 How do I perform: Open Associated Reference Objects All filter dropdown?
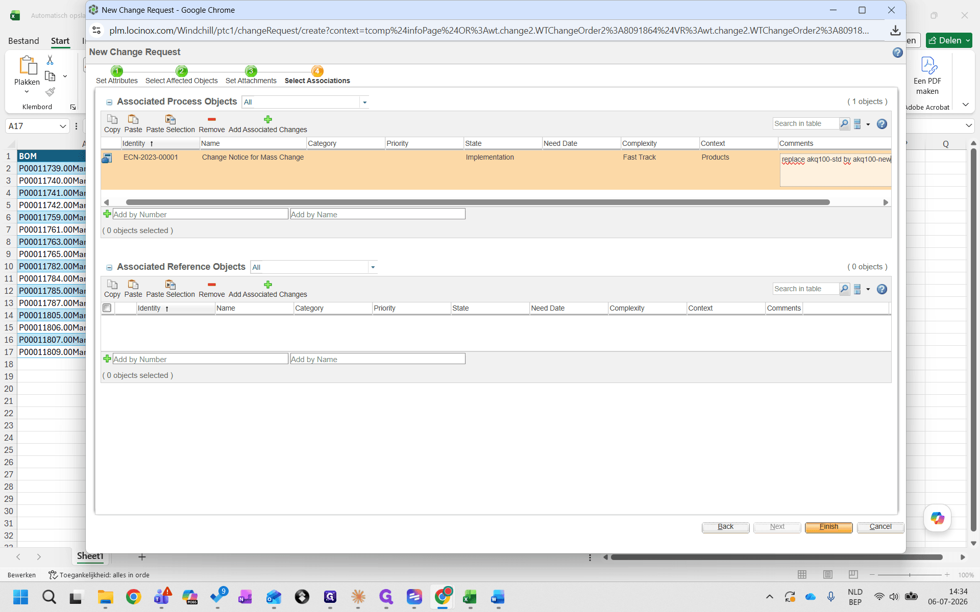coord(373,267)
